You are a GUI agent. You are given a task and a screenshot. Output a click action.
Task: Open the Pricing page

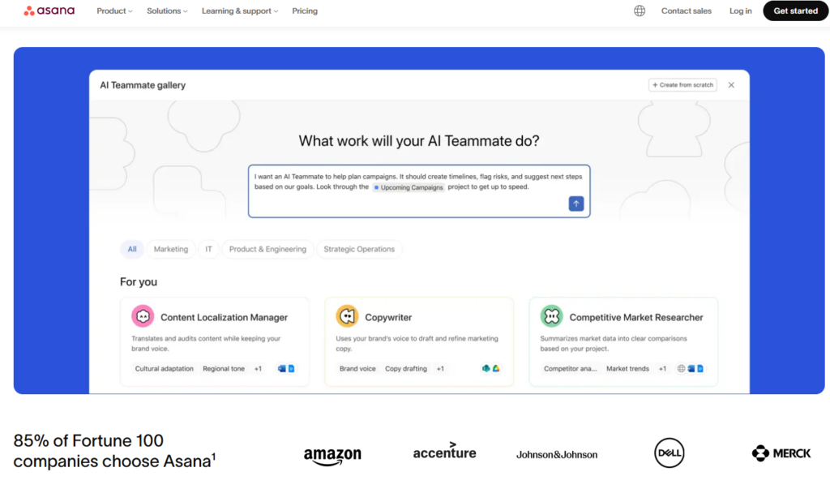coord(305,11)
